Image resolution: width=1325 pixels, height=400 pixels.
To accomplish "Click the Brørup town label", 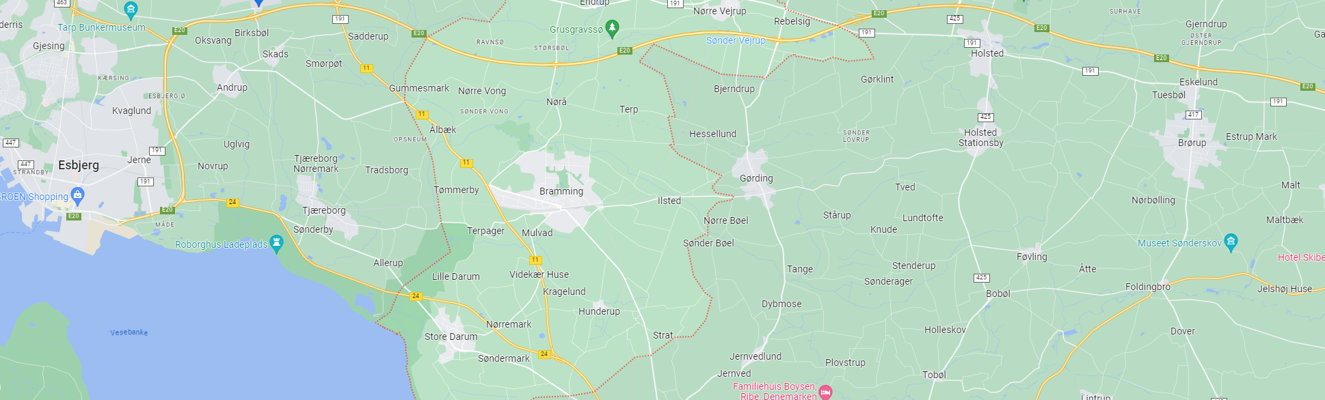I will click(x=1192, y=143).
